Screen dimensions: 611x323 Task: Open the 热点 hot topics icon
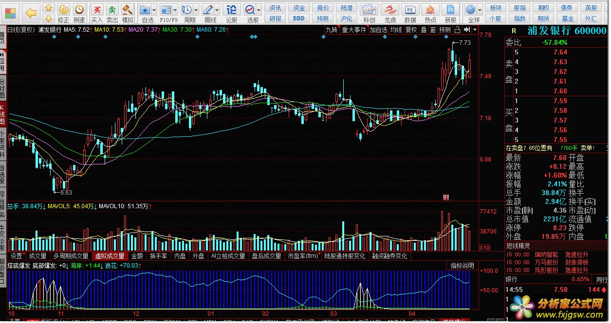pyautogui.click(x=431, y=13)
